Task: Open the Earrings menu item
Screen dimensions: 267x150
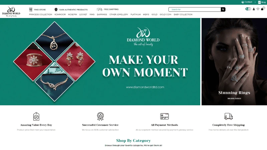Action: click(x=102, y=15)
